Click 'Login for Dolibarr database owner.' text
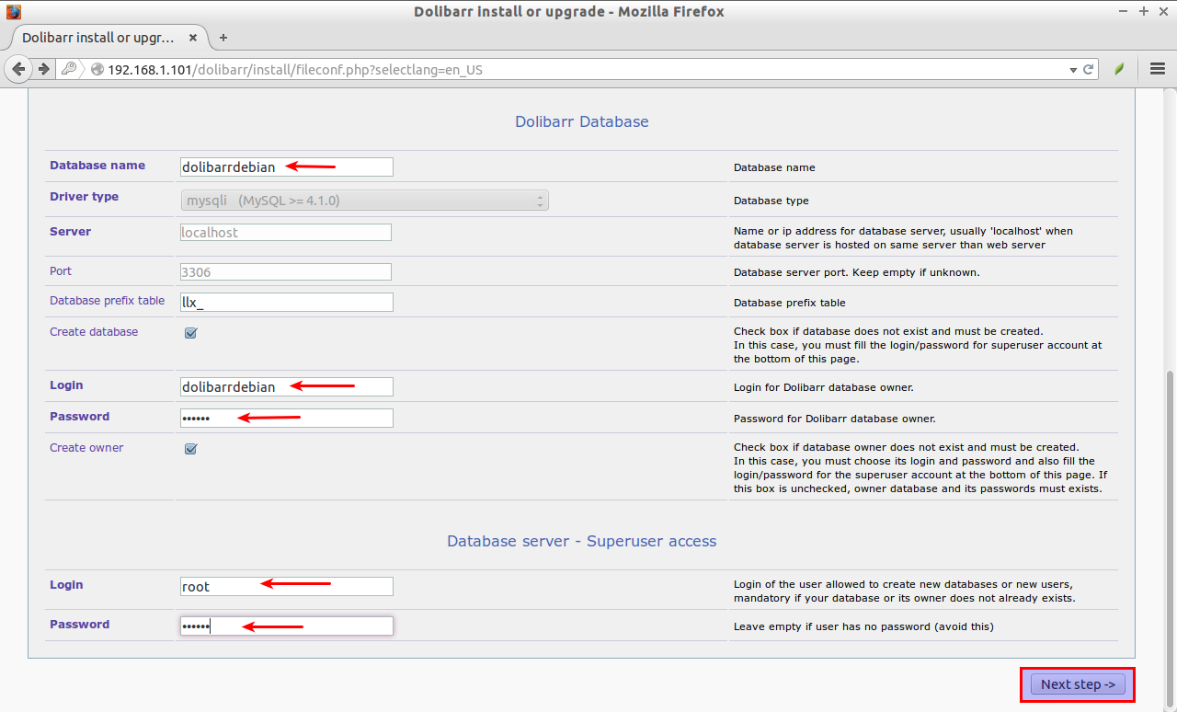1177x712 pixels. coord(824,387)
